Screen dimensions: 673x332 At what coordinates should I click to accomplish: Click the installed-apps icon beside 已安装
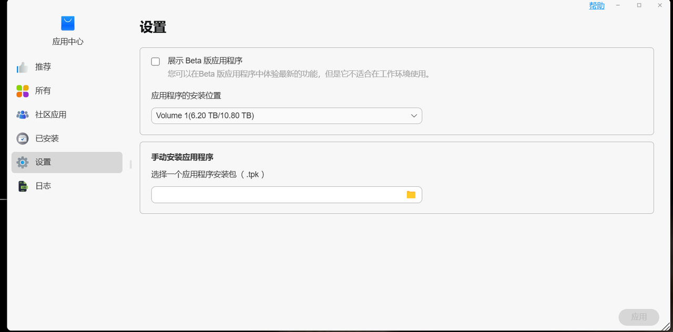pyautogui.click(x=22, y=138)
